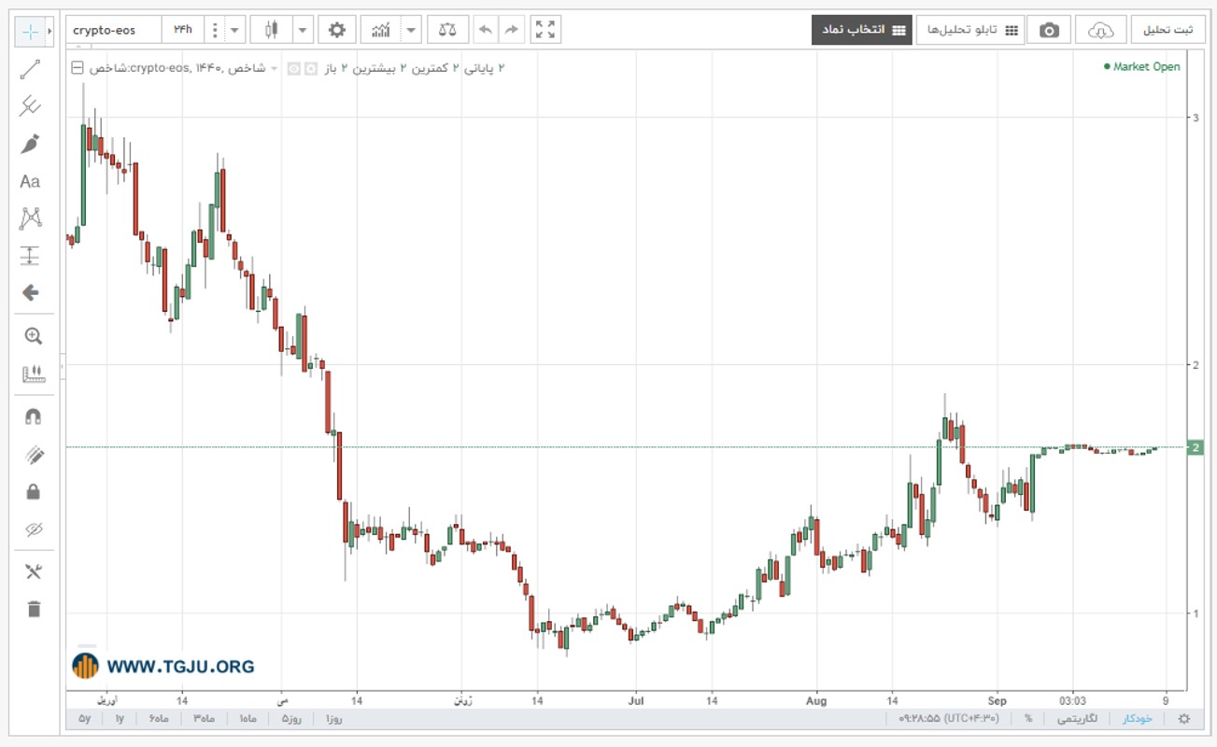Toggle lock all drawing tools

tap(34, 492)
